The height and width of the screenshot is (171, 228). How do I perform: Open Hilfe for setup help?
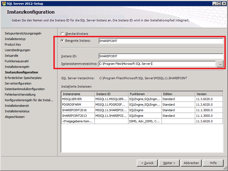point(213,163)
